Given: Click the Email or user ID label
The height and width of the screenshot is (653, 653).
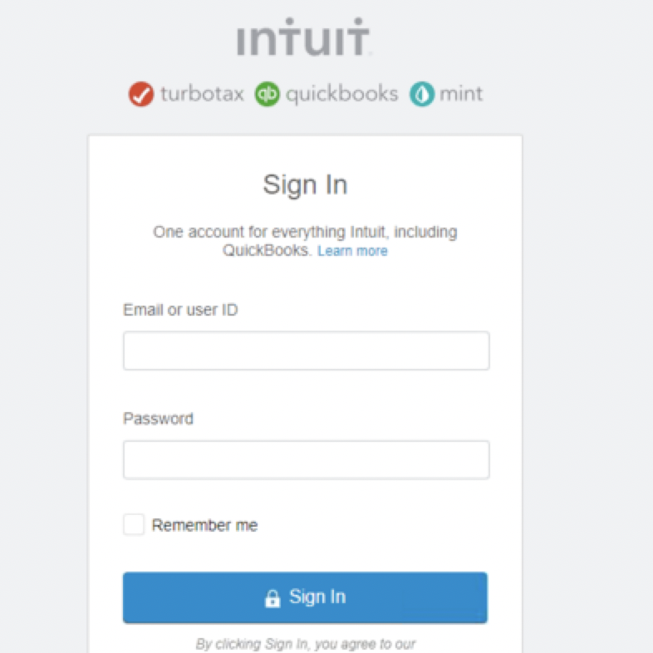Looking at the screenshot, I should tap(180, 310).
